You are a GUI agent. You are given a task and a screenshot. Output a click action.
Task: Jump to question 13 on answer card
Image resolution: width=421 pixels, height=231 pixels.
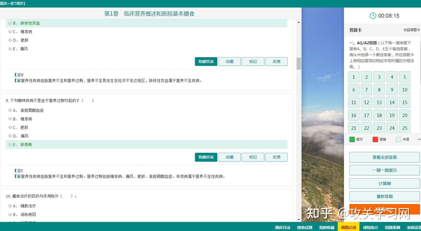[x=379, y=102]
